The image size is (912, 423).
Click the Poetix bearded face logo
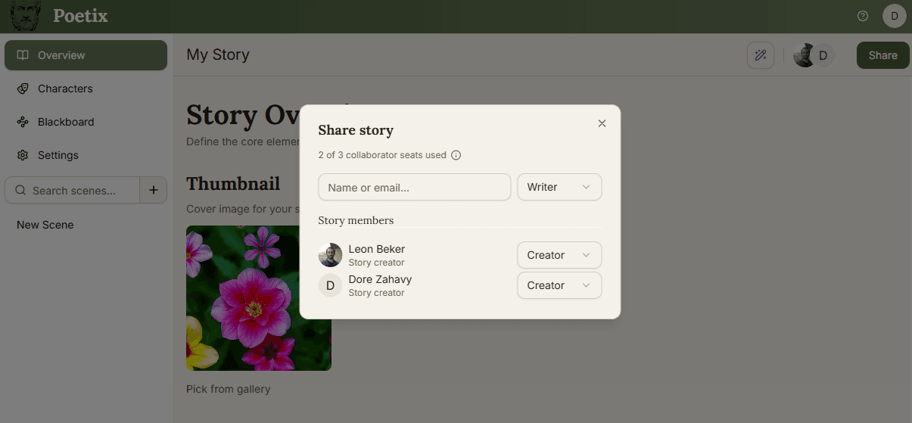click(26, 16)
